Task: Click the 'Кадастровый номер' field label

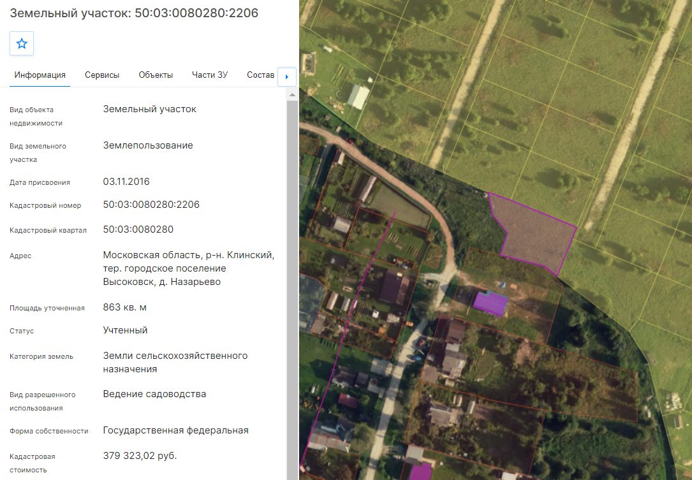Action: coord(45,205)
